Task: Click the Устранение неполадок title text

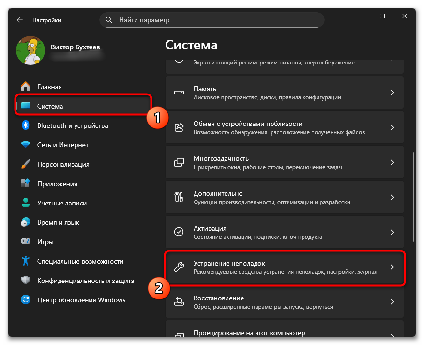Action: click(x=229, y=263)
